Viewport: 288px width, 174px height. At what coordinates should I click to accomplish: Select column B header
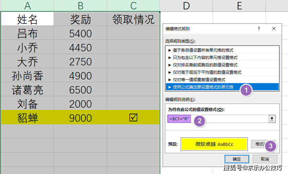pos(80,5)
